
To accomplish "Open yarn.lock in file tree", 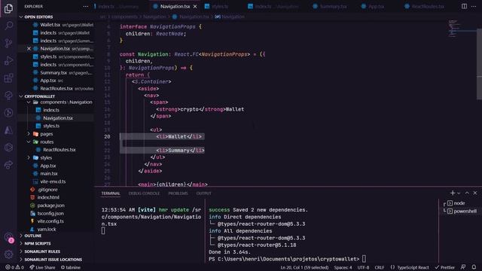I will pyautogui.click(x=47, y=229).
